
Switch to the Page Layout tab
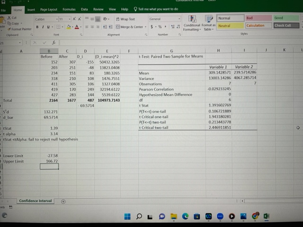tap(49, 9)
